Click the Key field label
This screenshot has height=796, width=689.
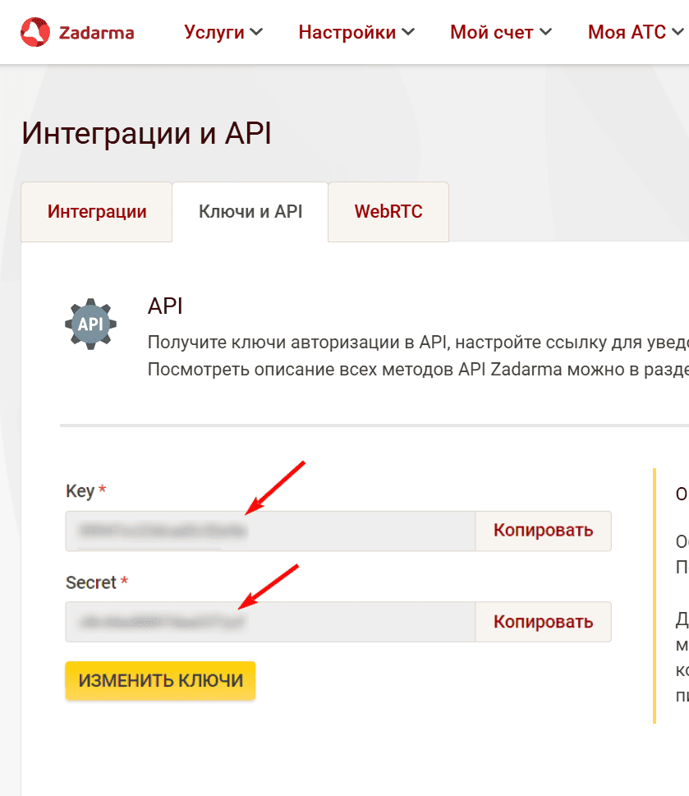click(x=80, y=491)
